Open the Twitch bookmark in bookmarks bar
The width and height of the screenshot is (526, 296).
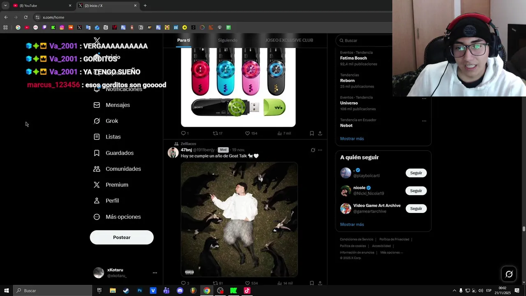click(44, 28)
